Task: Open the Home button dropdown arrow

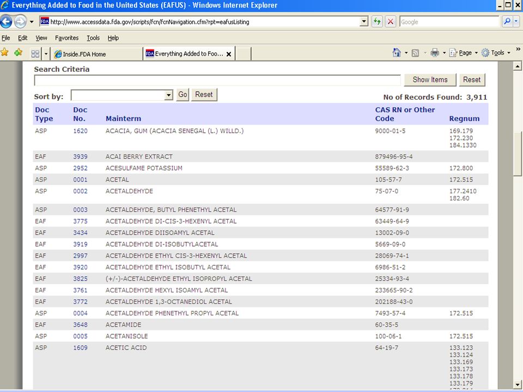Action: tap(406, 53)
